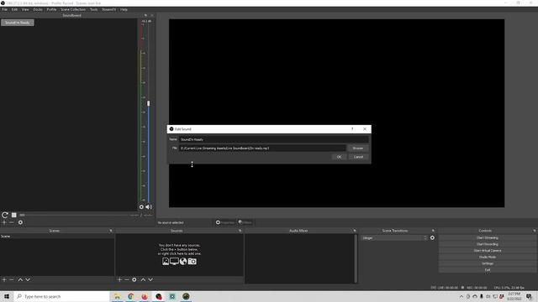Click the Edit Sound help question mark

[352, 129]
